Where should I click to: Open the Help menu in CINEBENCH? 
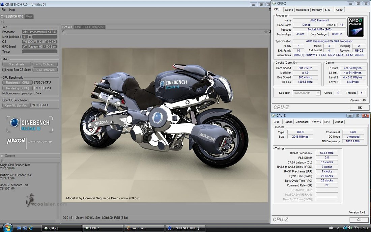(x=12, y=10)
